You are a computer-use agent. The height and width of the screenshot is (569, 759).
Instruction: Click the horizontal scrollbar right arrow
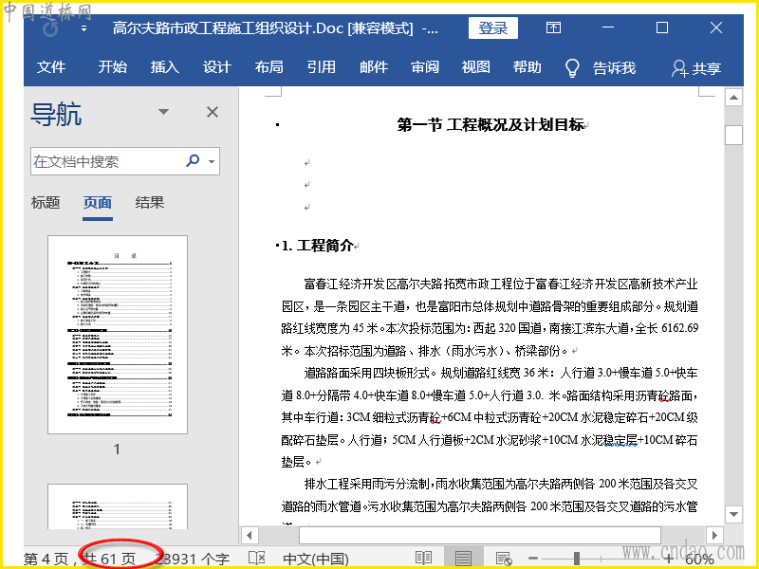coord(714,535)
